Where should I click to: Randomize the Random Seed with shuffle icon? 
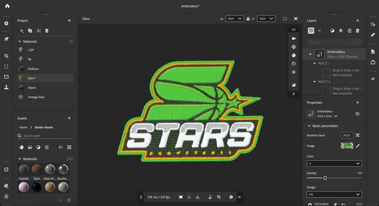pos(357,135)
